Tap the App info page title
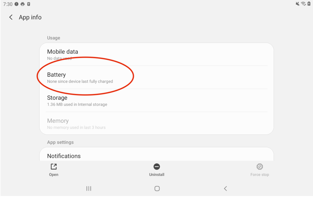The height and width of the screenshot is (197, 313). tap(30, 17)
